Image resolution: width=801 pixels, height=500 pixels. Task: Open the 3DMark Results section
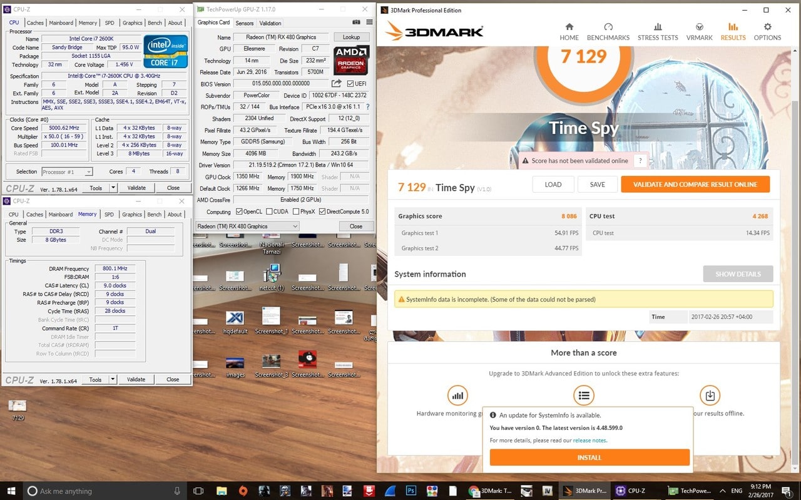tap(733, 32)
